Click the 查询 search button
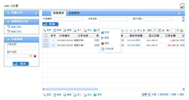Screen dimensions: 189x100 (50, 24)
